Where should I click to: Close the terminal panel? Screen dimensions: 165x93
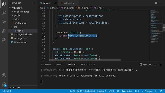(161, 64)
